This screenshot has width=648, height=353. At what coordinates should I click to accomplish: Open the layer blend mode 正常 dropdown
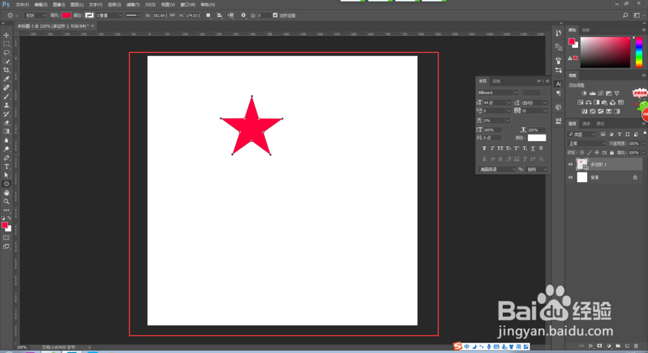(x=586, y=144)
